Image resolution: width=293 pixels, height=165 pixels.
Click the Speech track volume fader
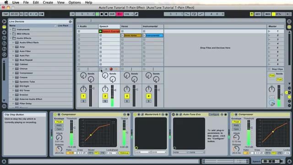[115, 90]
